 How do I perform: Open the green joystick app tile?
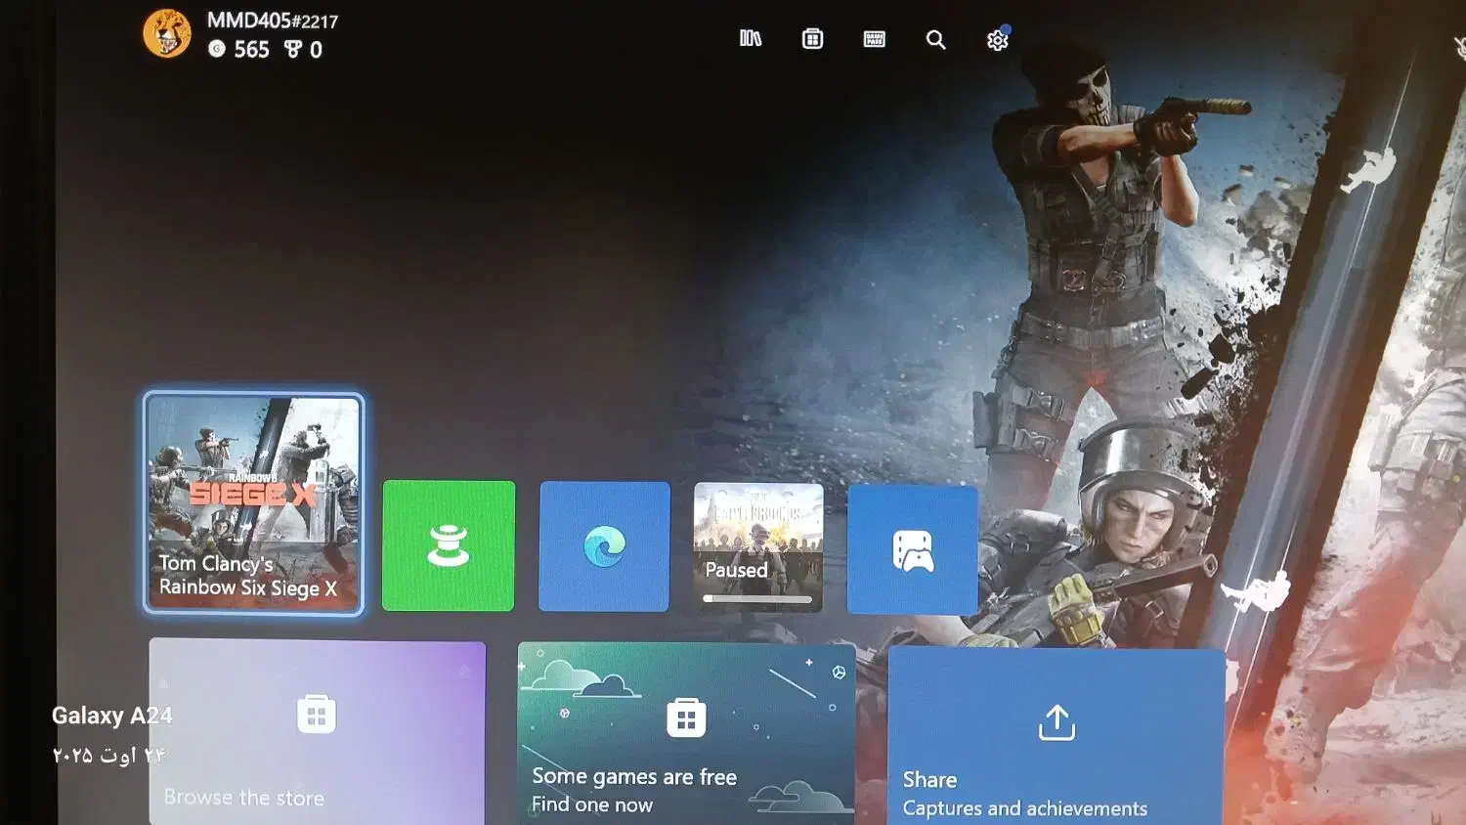pos(449,545)
